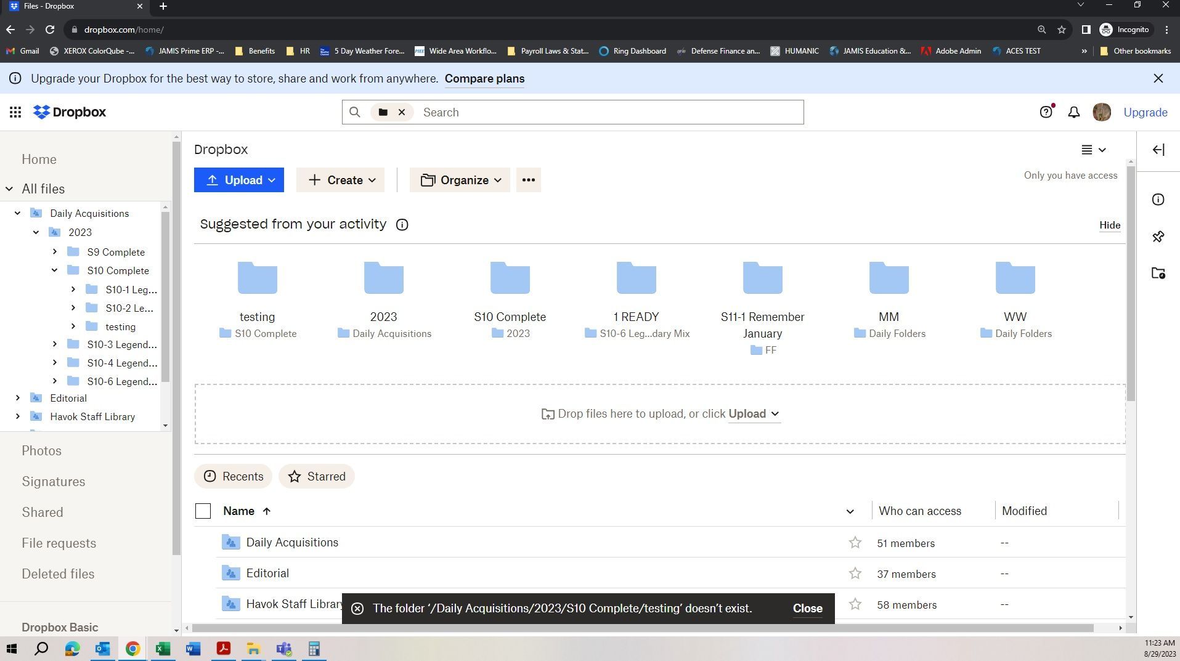Open the suggested MM folder
The image size is (1180, 661).
pyautogui.click(x=889, y=299)
